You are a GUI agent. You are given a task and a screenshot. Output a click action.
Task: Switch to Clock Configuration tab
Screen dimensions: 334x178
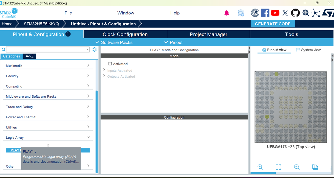click(125, 34)
